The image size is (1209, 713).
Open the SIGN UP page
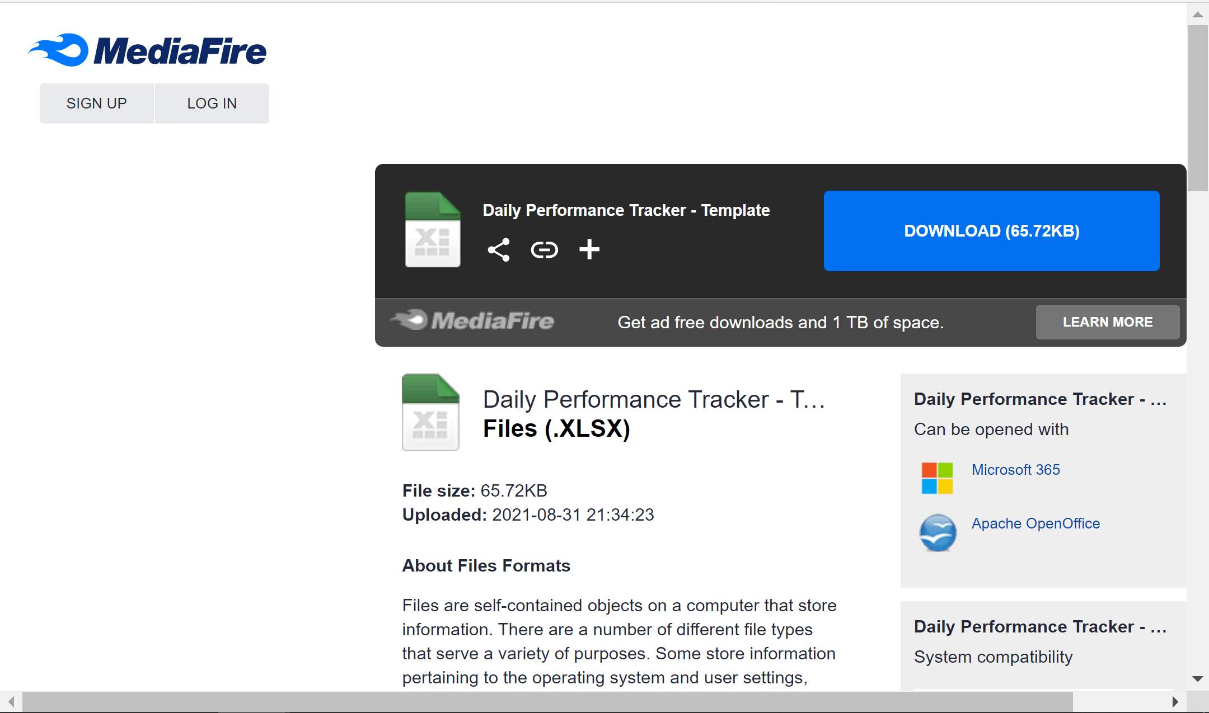[x=97, y=103]
